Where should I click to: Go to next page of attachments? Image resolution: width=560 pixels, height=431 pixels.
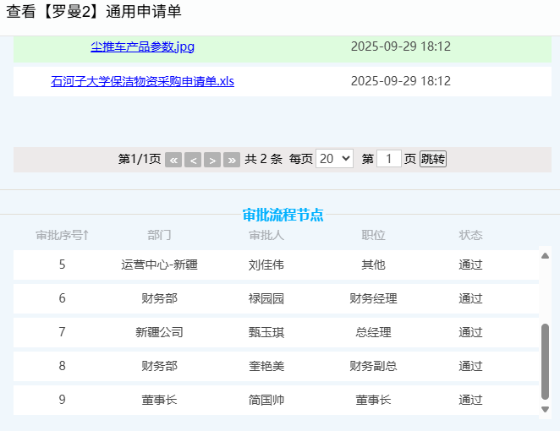coord(212,160)
